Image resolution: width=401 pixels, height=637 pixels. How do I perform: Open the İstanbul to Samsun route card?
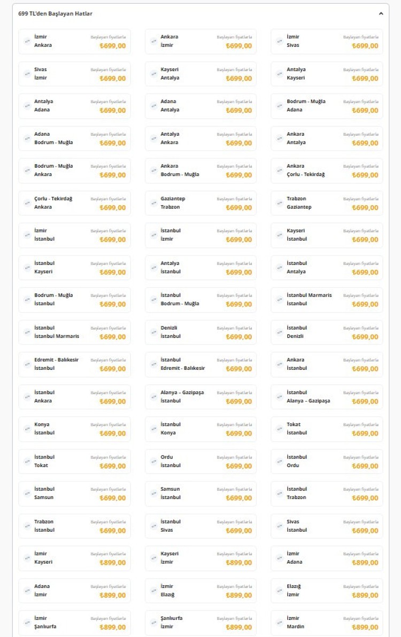coord(74,493)
